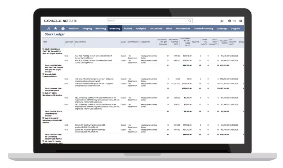Click the search magnifier icon
The image size is (283, 168).
point(190,21)
